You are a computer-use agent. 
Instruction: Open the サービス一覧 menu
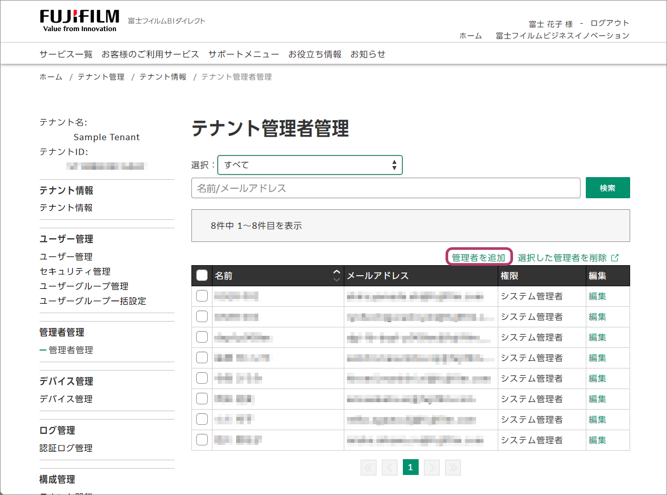click(x=66, y=54)
